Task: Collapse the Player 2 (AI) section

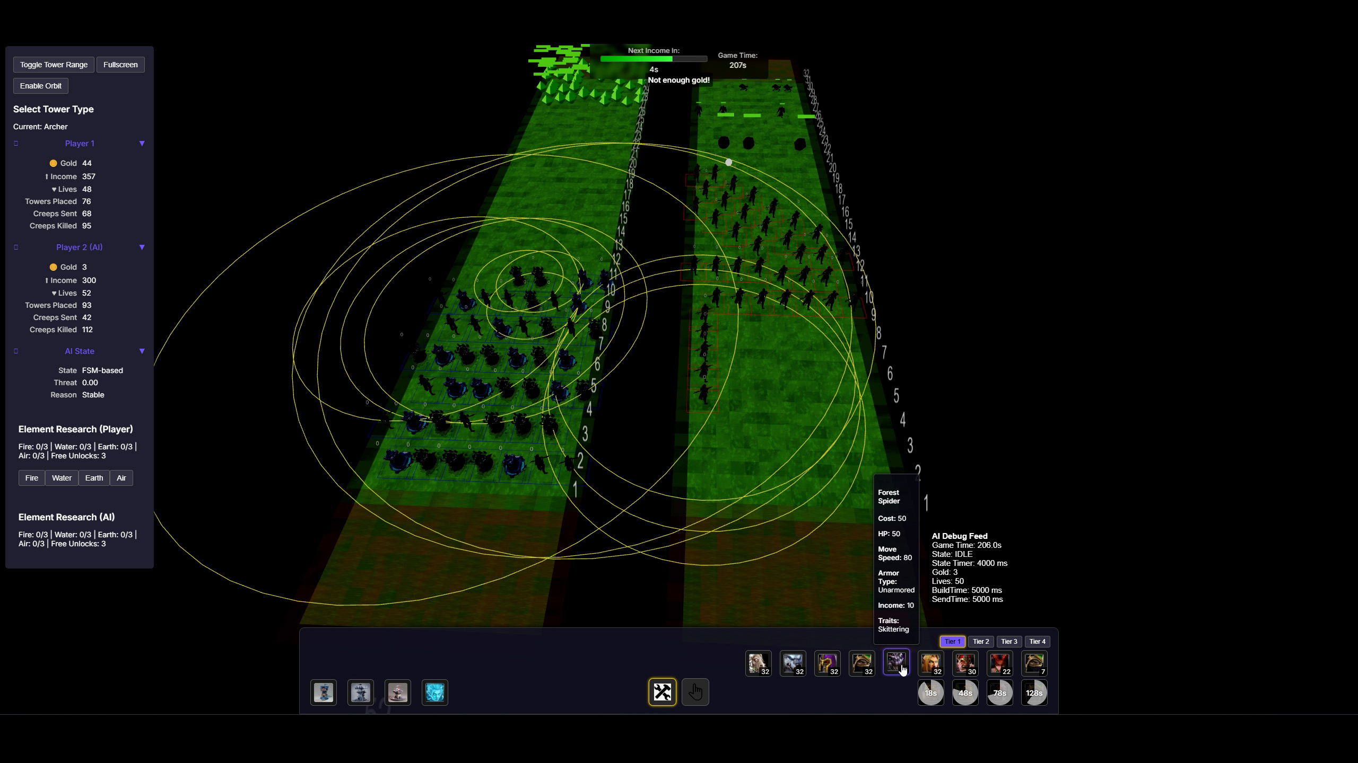Action: [x=142, y=247]
